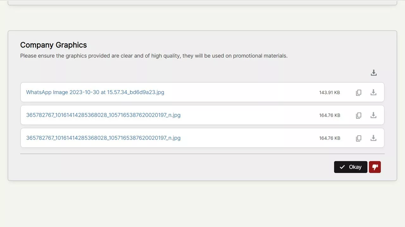The image size is (405, 227).
Task: Click the 164.76 KB size in the bottom row
Action: [x=329, y=138]
